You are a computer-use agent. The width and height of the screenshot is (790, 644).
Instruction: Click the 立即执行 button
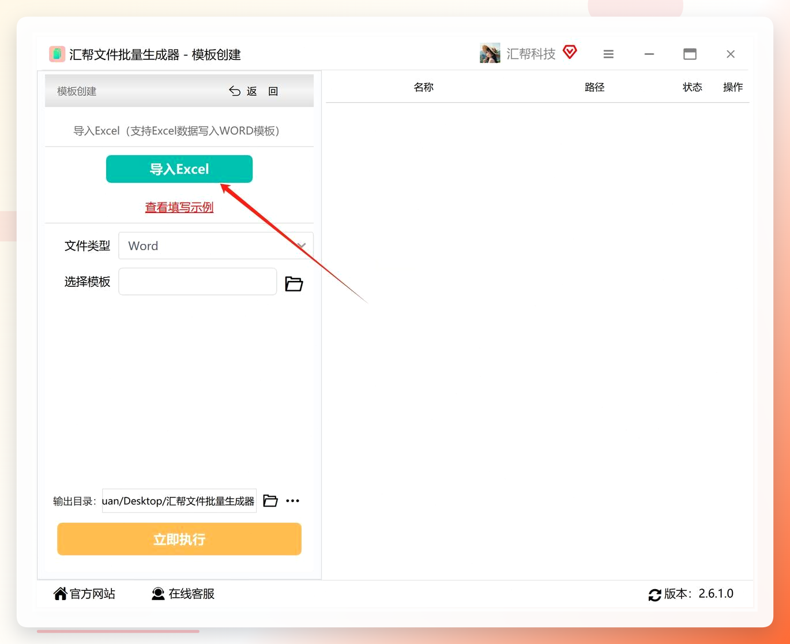pyautogui.click(x=179, y=539)
